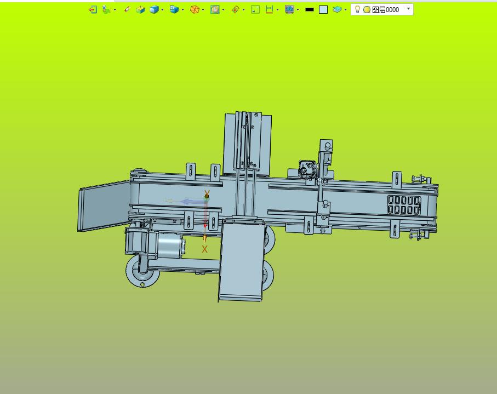This screenshot has width=497, height=394.
Task: Click the X axis label of coordinate triad
Action: tap(204, 249)
